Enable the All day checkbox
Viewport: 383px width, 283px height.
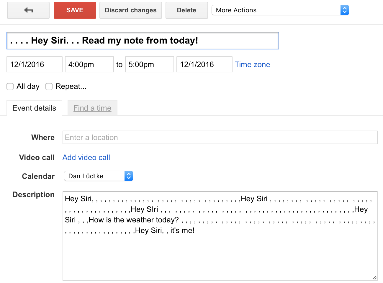pyautogui.click(x=10, y=86)
